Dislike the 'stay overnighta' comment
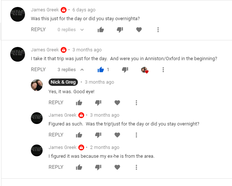Image resolution: width=232 pixels, height=186 pixels. (x=120, y=30)
